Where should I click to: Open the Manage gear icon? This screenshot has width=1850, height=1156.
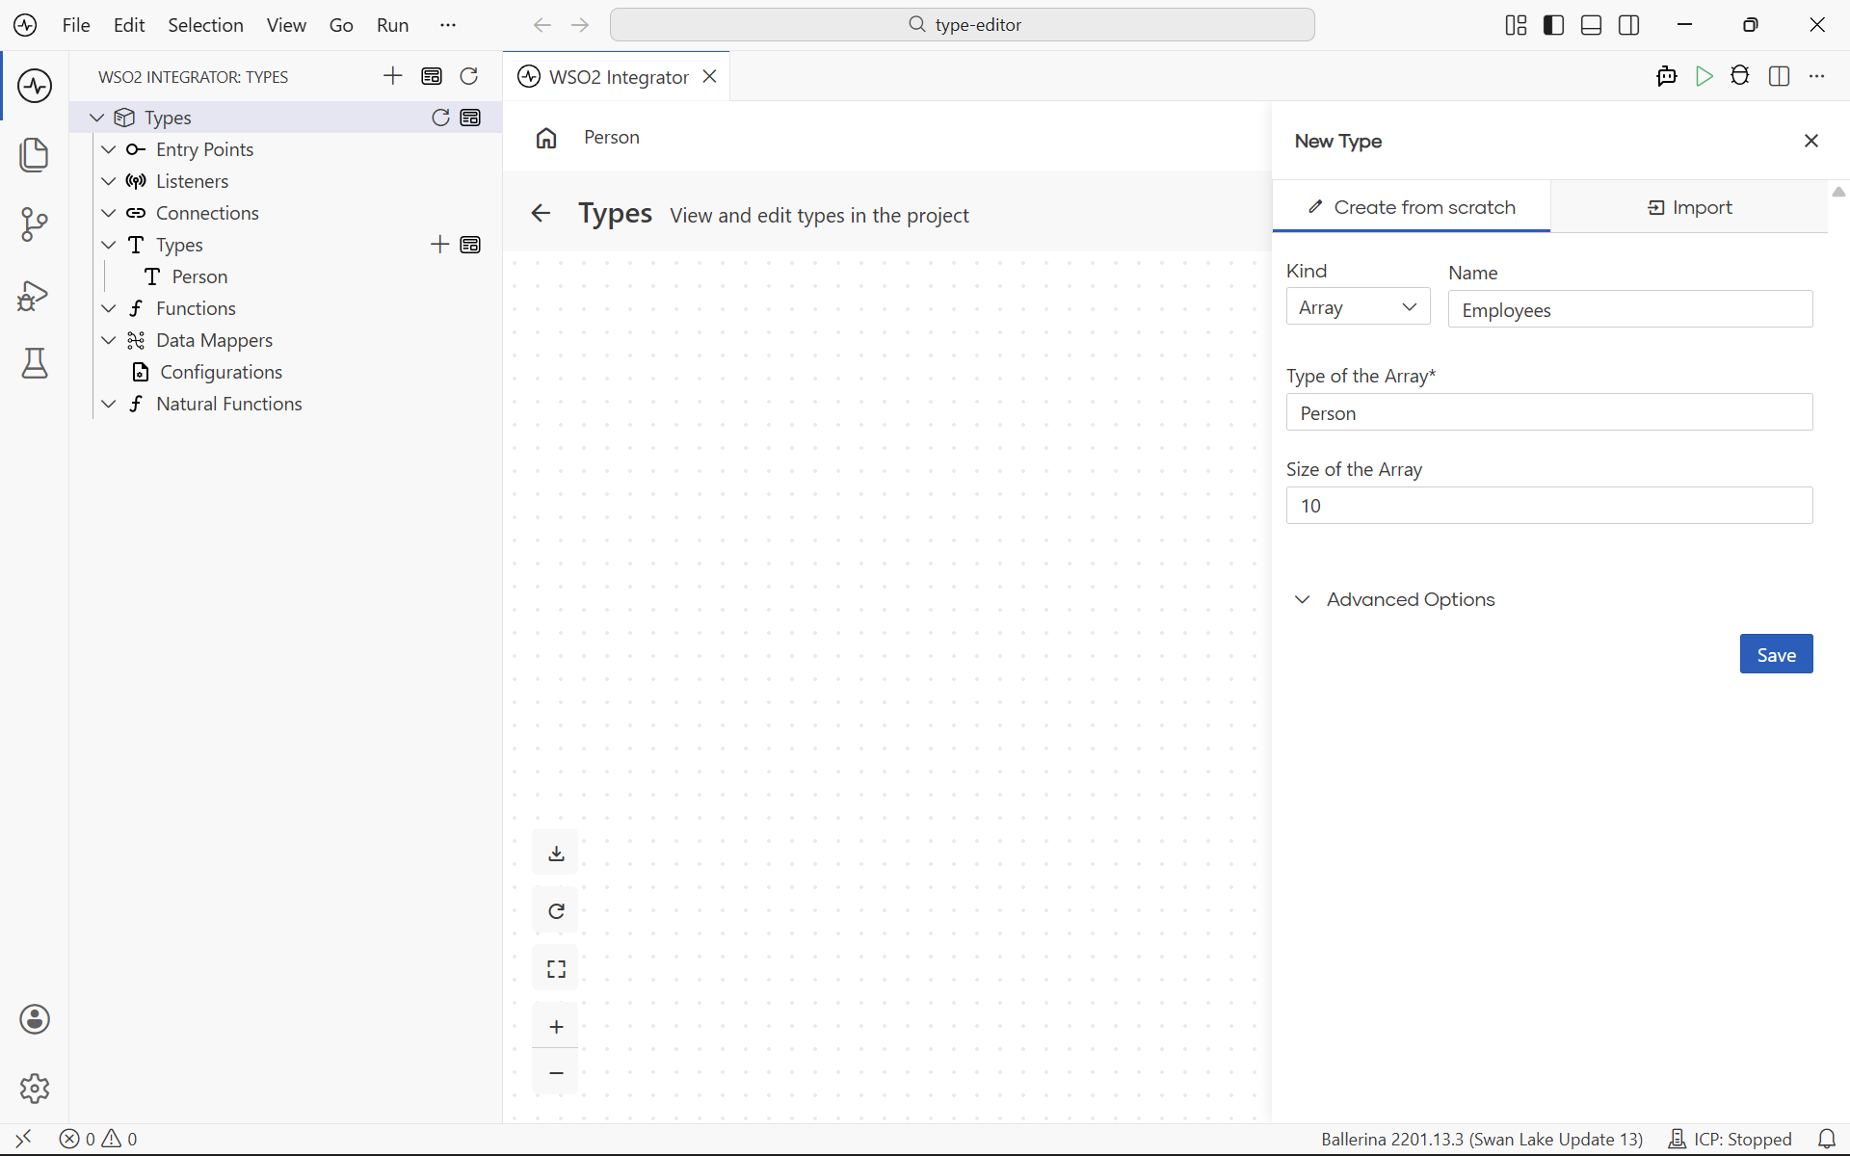pos(35,1089)
